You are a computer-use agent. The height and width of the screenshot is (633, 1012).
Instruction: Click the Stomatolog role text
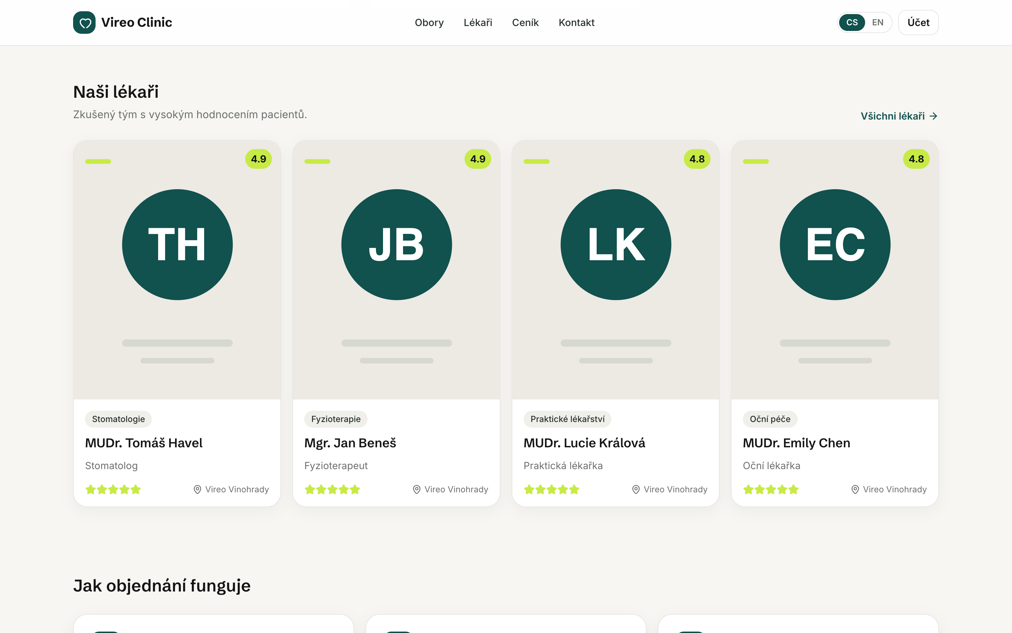(111, 466)
